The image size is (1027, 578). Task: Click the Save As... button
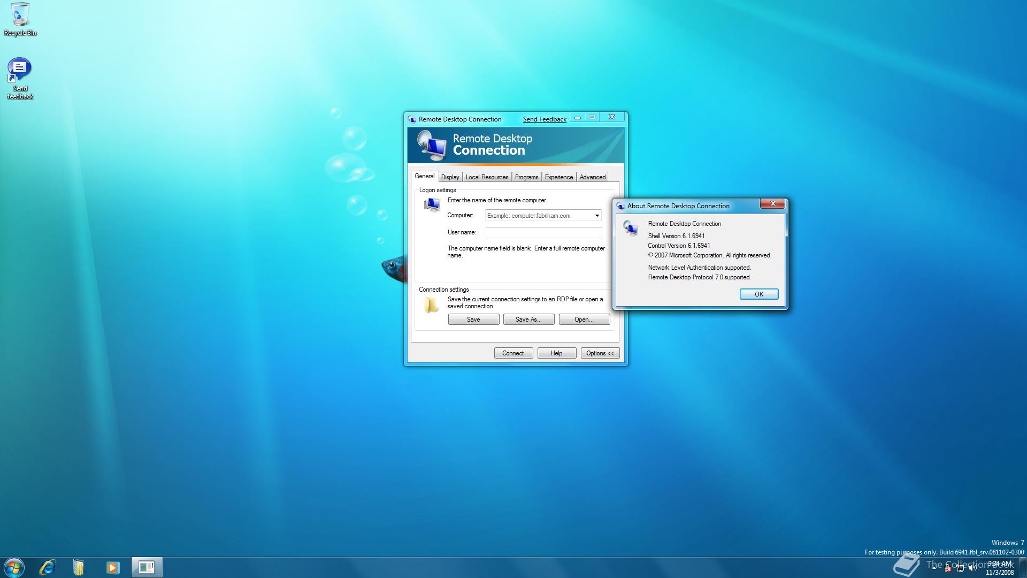[528, 320]
